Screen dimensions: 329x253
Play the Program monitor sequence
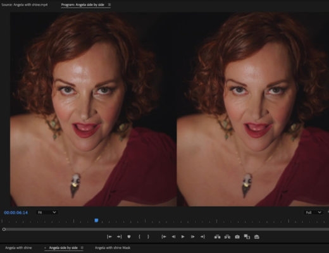click(x=183, y=237)
